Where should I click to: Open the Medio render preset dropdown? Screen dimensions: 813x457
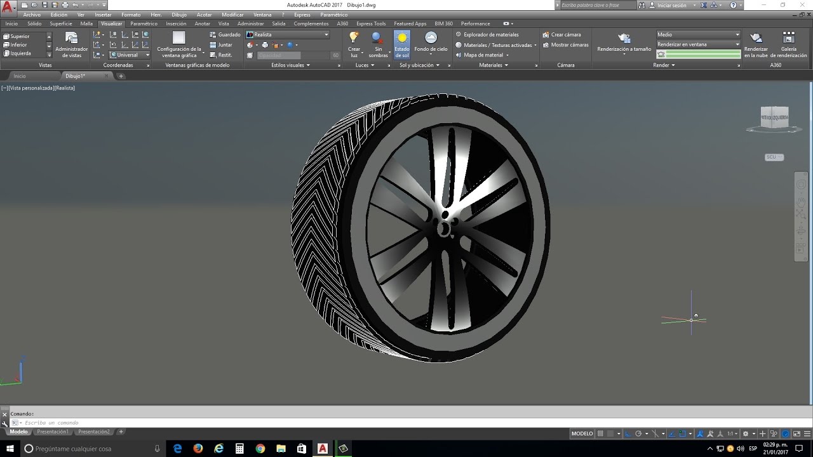pyautogui.click(x=699, y=35)
